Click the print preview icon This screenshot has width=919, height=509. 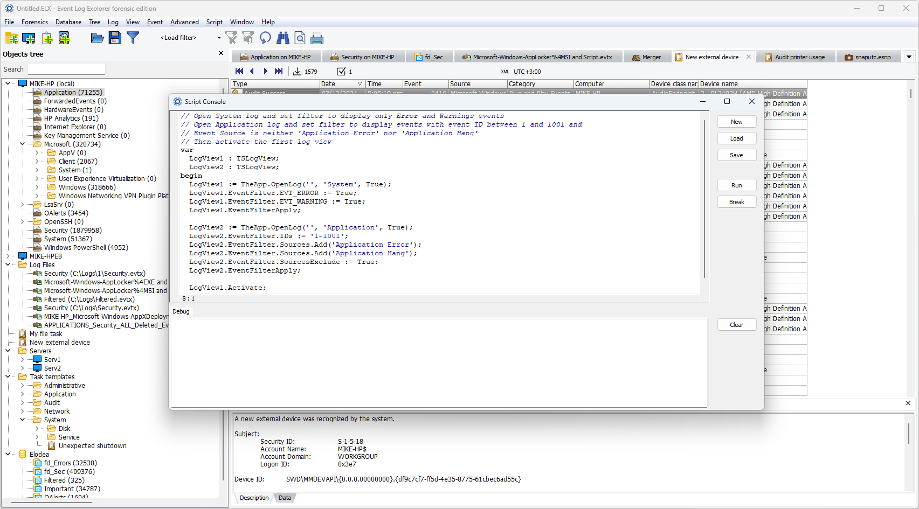pos(300,38)
